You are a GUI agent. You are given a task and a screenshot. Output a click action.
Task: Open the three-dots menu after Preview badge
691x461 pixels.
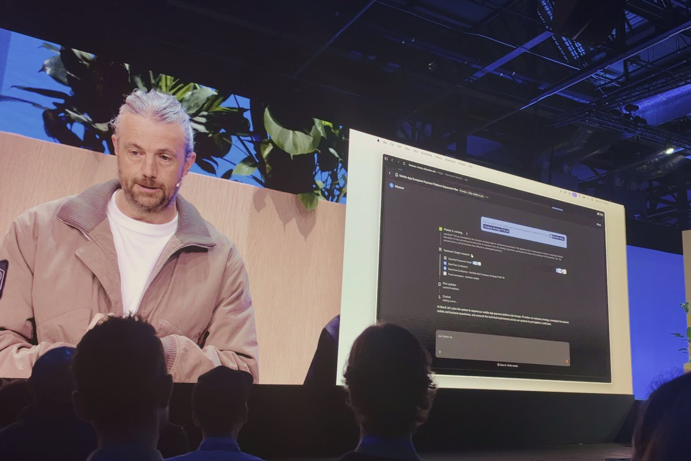[487, 197]
